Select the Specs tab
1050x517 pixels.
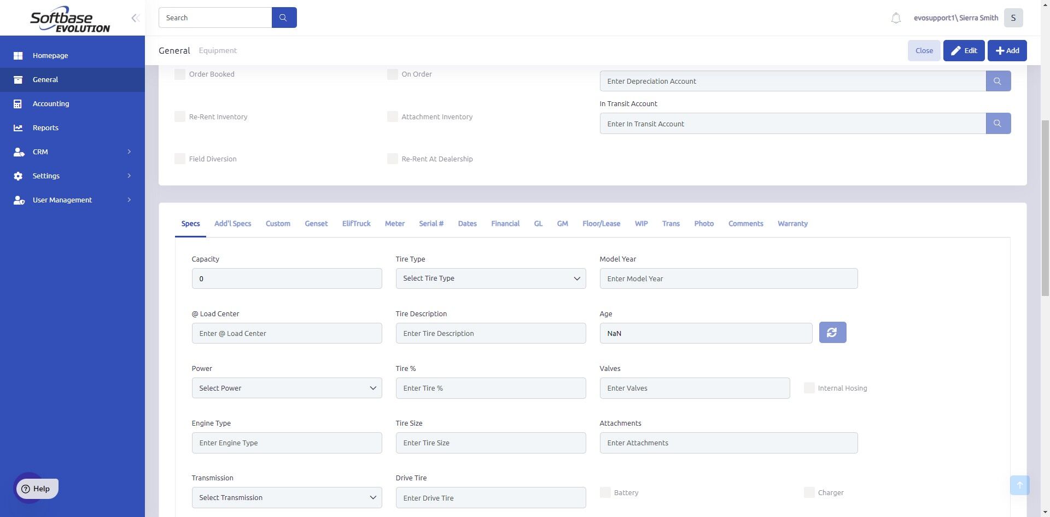click(x=190, y=223)
